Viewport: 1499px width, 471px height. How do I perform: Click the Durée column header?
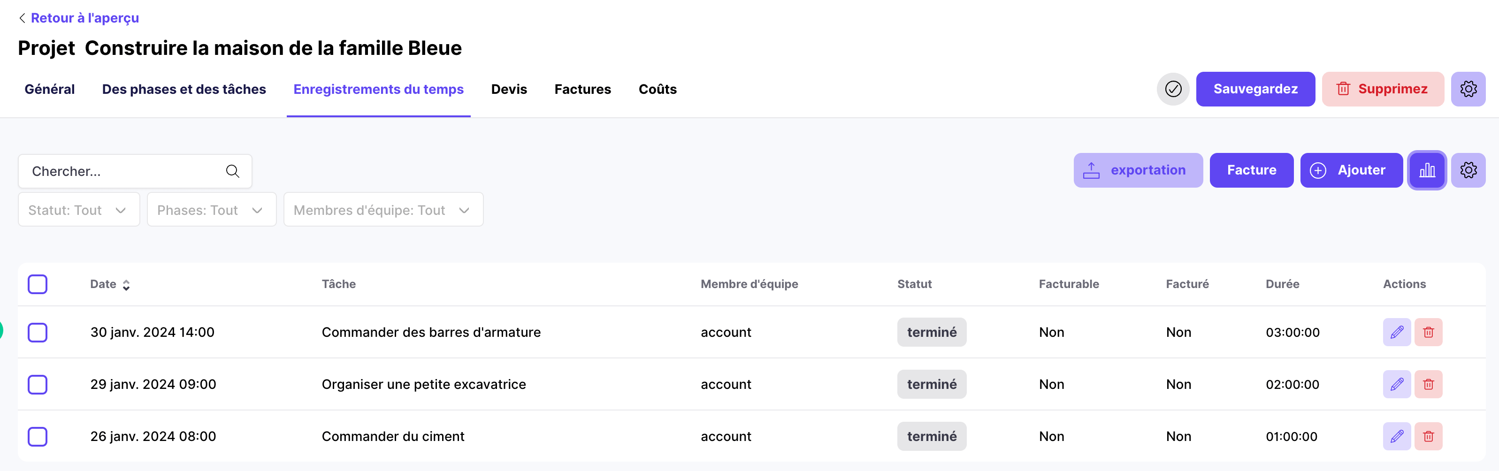point(1283,284)
